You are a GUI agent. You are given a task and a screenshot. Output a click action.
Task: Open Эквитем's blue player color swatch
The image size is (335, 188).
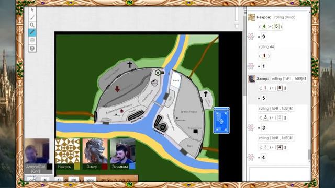point(132,167)
